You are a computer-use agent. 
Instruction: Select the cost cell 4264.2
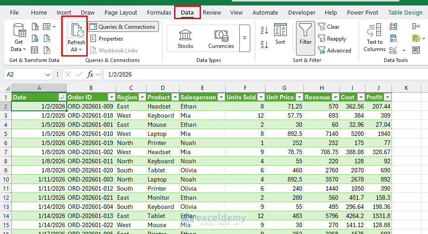coord(352,216)
